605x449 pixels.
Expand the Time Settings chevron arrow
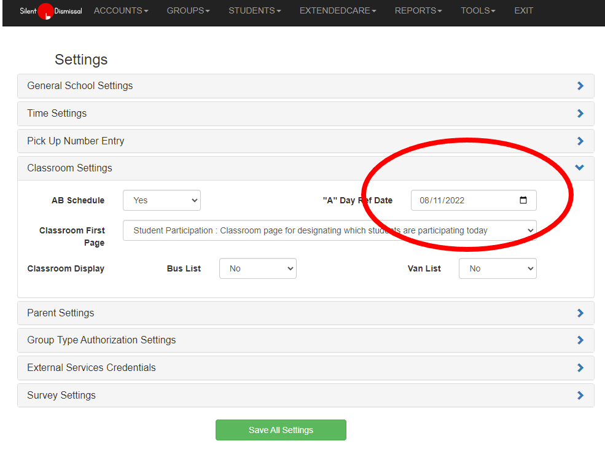pos(580,114)
